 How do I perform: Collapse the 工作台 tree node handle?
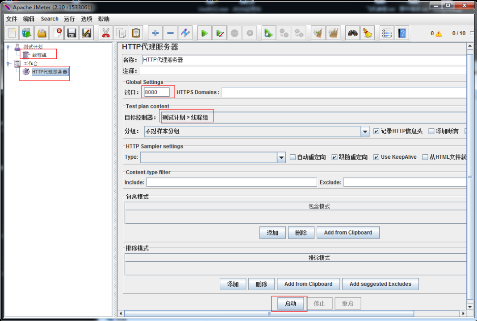tap(8, 64)
